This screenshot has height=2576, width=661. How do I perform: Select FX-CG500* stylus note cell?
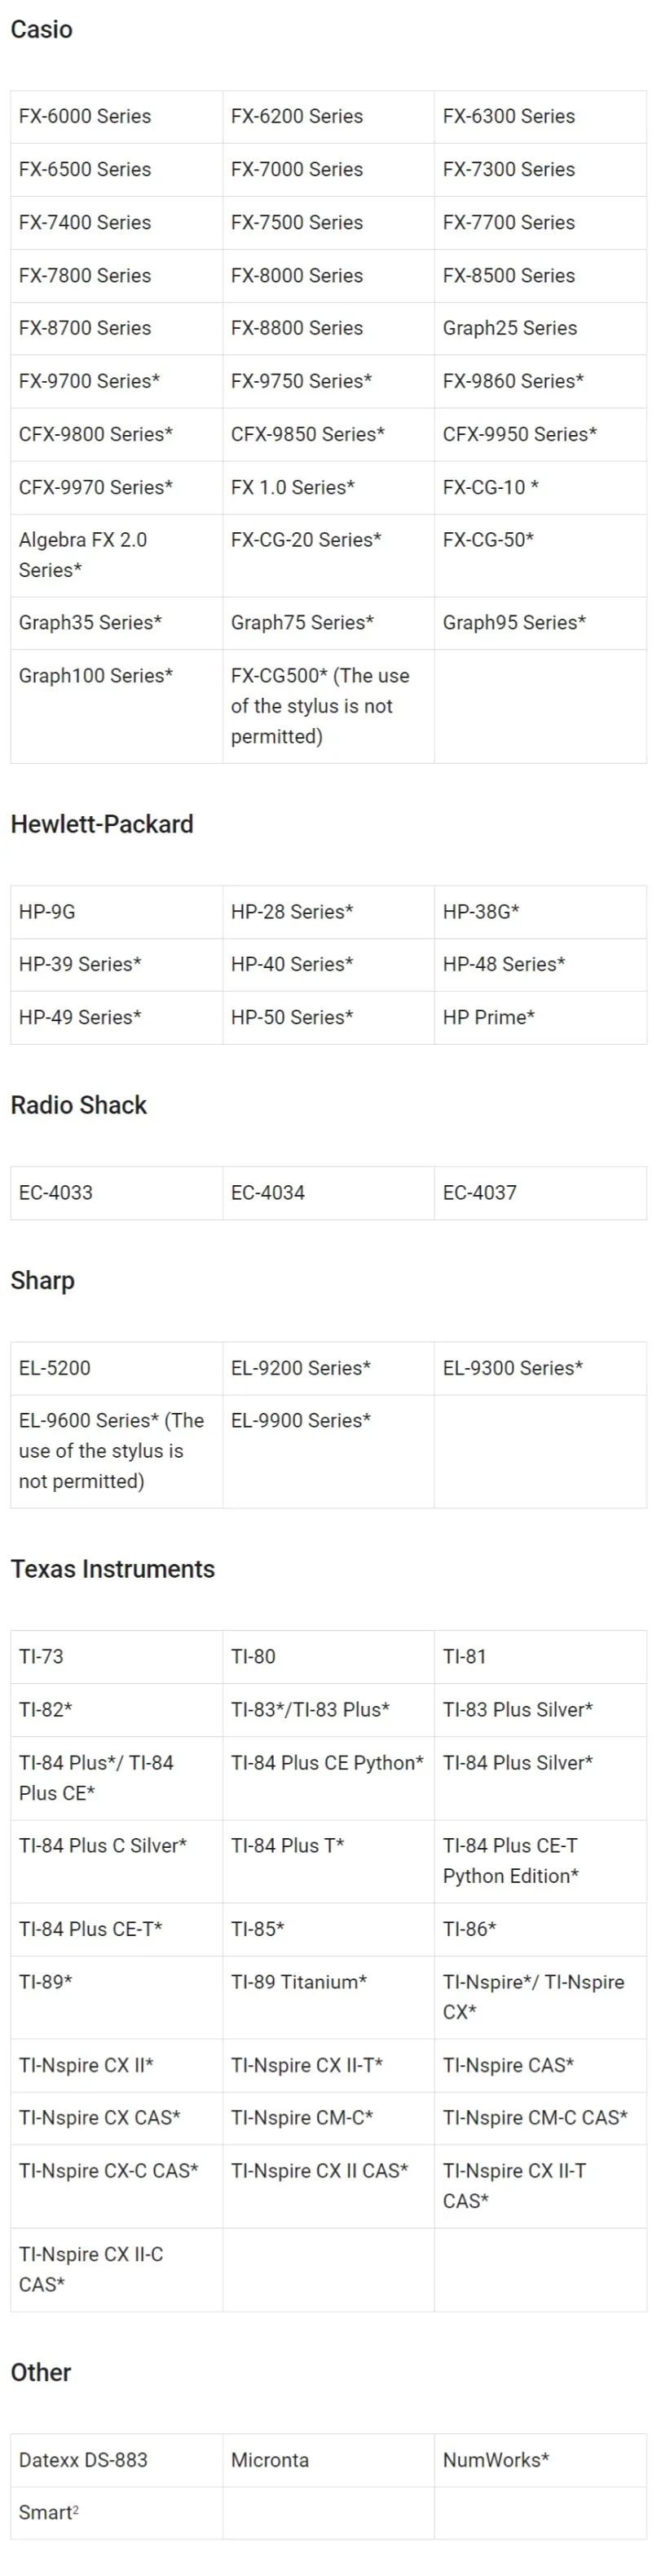point(328,707)
